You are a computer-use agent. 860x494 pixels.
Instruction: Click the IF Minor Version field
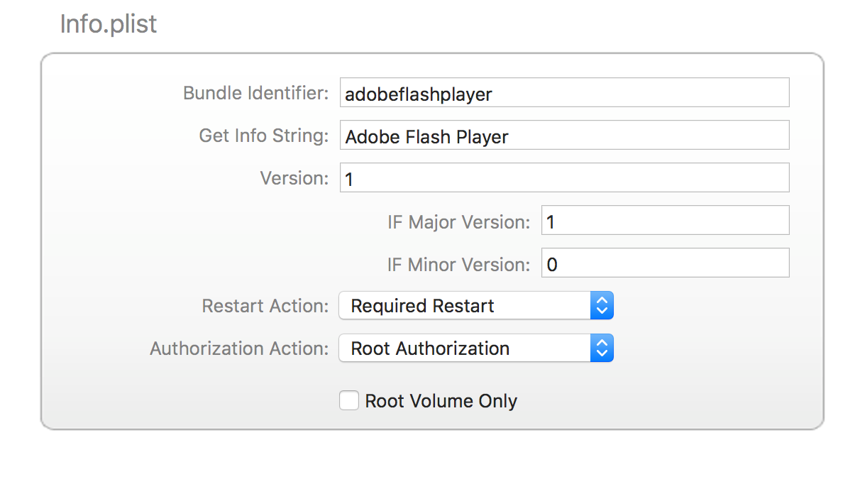click(665, 263)
